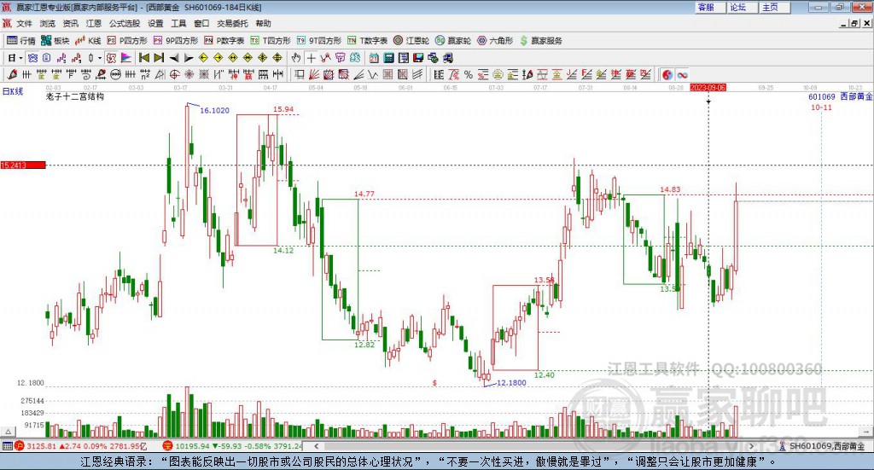The width and height of the screenshot is (874, 470).
Task: Click the 客服 button
Action: (x=710, y=7)
